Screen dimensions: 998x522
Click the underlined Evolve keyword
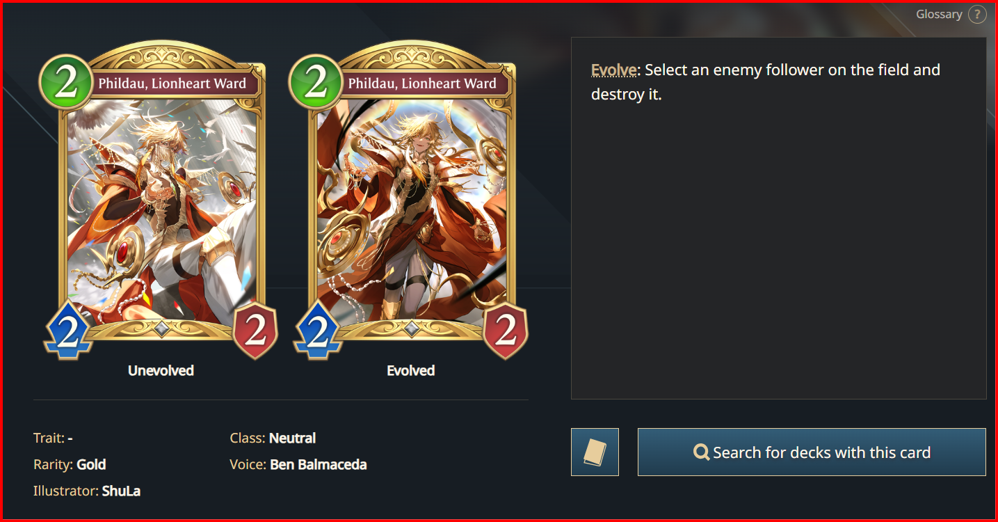[x=613, y=70]
